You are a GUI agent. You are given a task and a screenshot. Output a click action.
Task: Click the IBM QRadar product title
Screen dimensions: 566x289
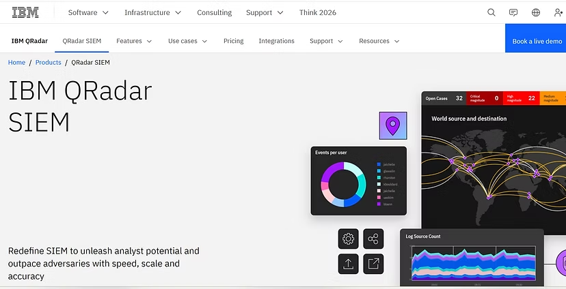coord(29,41)
